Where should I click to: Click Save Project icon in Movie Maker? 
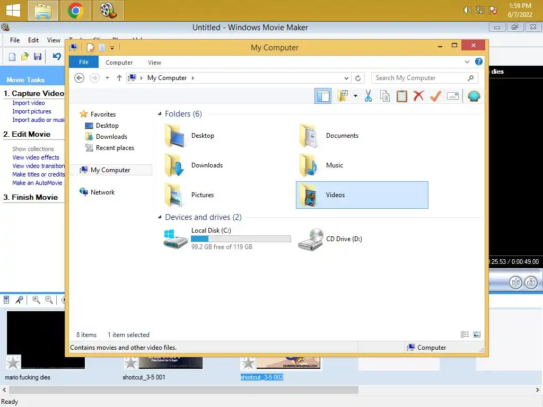point(38,57)
